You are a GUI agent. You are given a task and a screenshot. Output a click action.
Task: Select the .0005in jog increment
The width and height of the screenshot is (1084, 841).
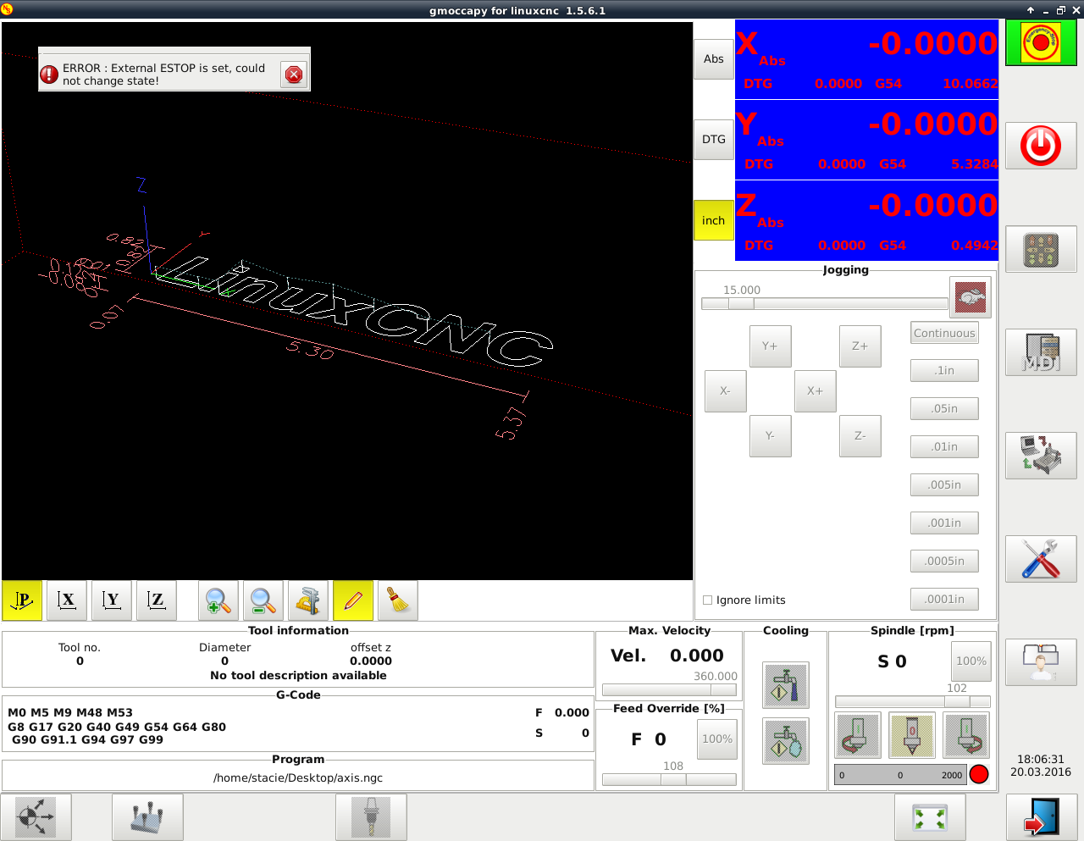point(945,562)
